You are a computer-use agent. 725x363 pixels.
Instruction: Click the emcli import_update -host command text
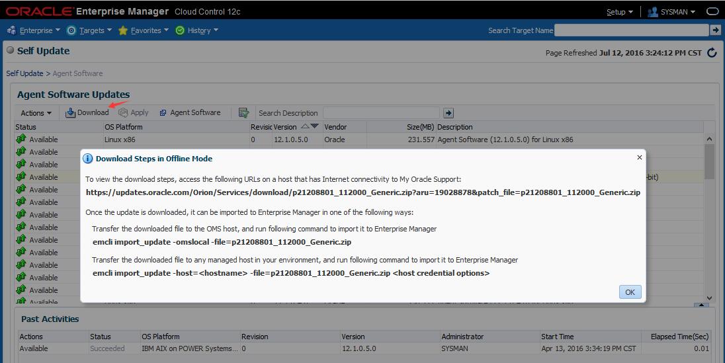point(291,273)
